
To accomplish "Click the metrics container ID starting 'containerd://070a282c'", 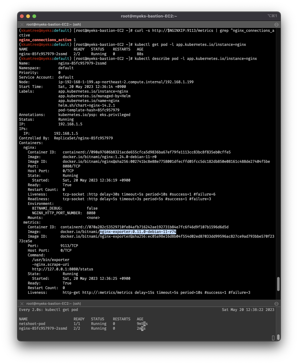I will click(144, 227).
